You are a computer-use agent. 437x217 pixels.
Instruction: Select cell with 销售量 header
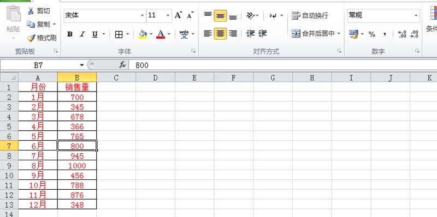point(77,87)
